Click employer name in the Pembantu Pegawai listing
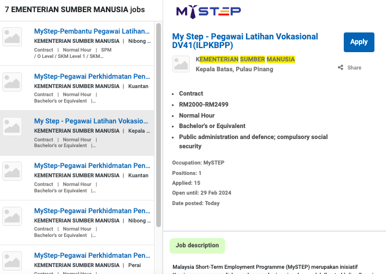 (x=77, y=41)
